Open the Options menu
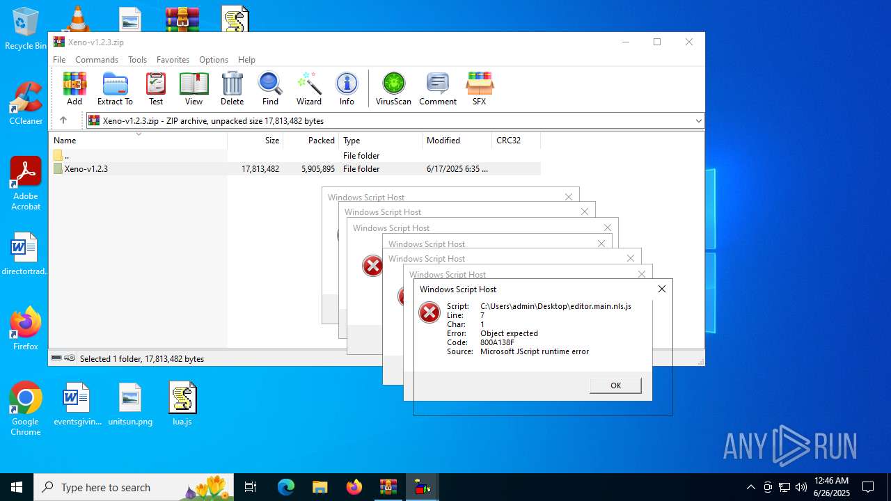This screenshot has height=501, width=891. click(214, 60)
